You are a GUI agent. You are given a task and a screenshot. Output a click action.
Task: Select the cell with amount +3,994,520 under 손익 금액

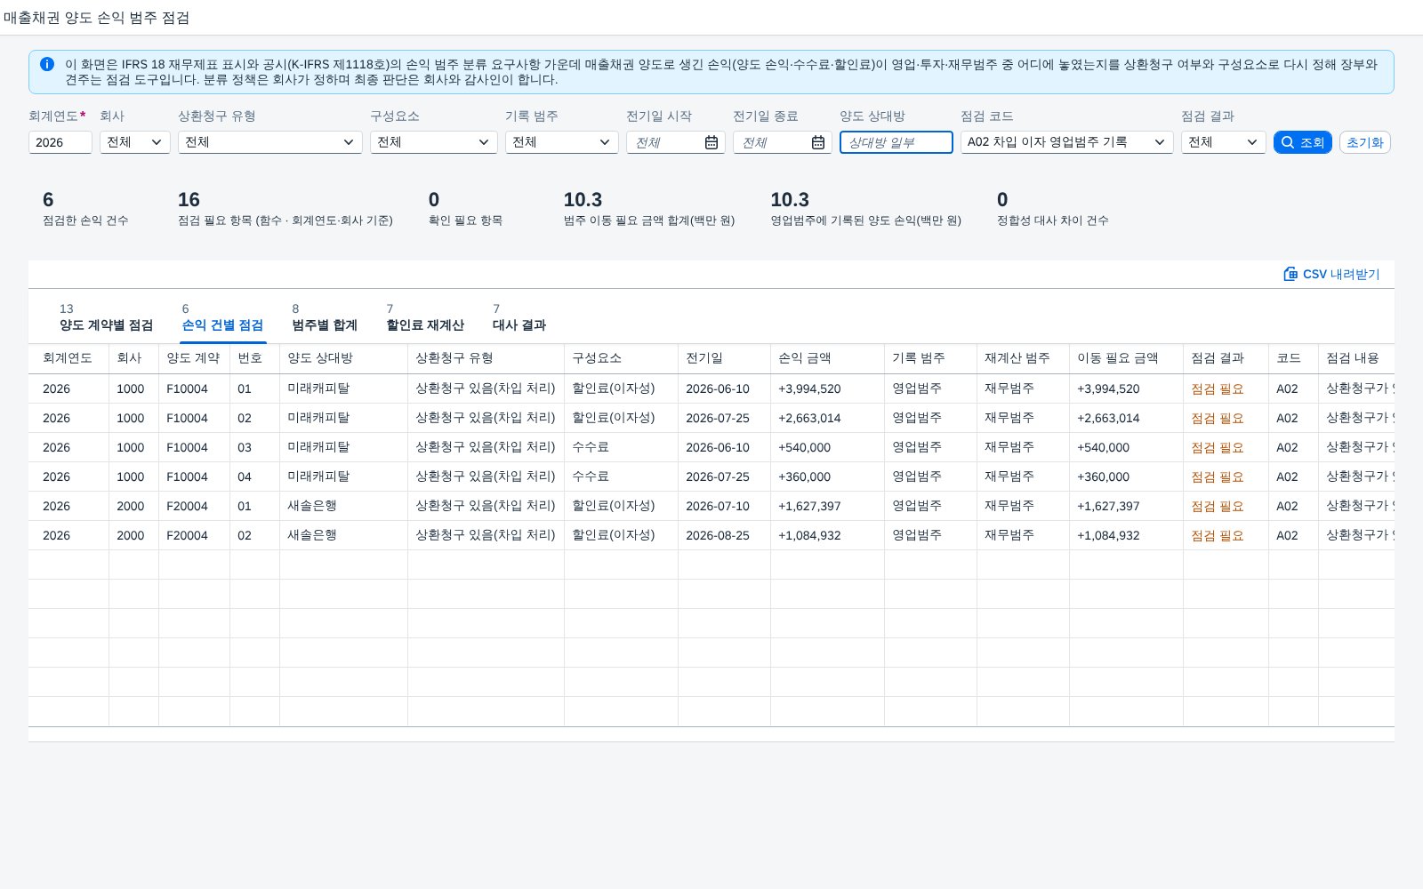pos(827,388)
